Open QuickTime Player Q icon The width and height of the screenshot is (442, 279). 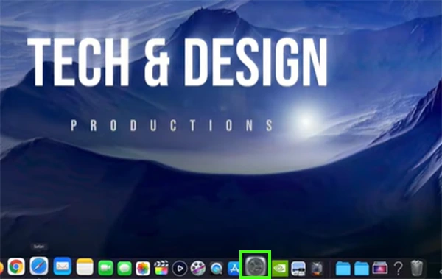coord(216,268)
